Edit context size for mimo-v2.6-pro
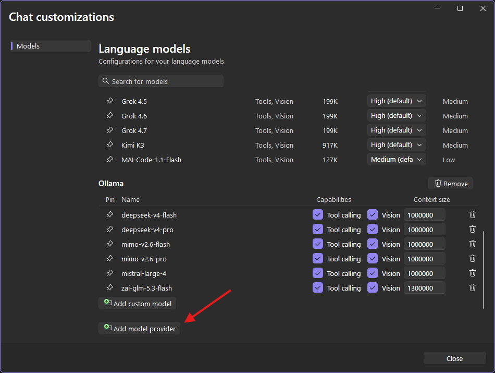The width and height of the screenshot is (495, 373). point(425,258)
